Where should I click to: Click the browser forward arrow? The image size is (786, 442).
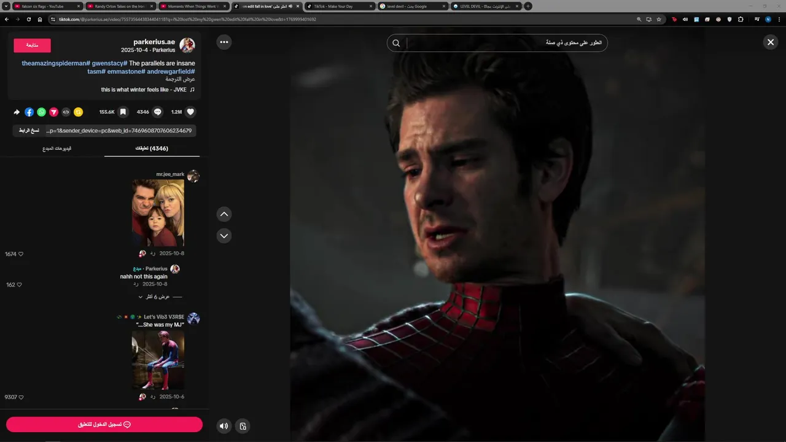18,19
